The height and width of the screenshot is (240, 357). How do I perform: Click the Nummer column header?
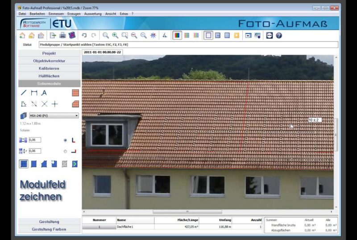click(x=99, y=220)
